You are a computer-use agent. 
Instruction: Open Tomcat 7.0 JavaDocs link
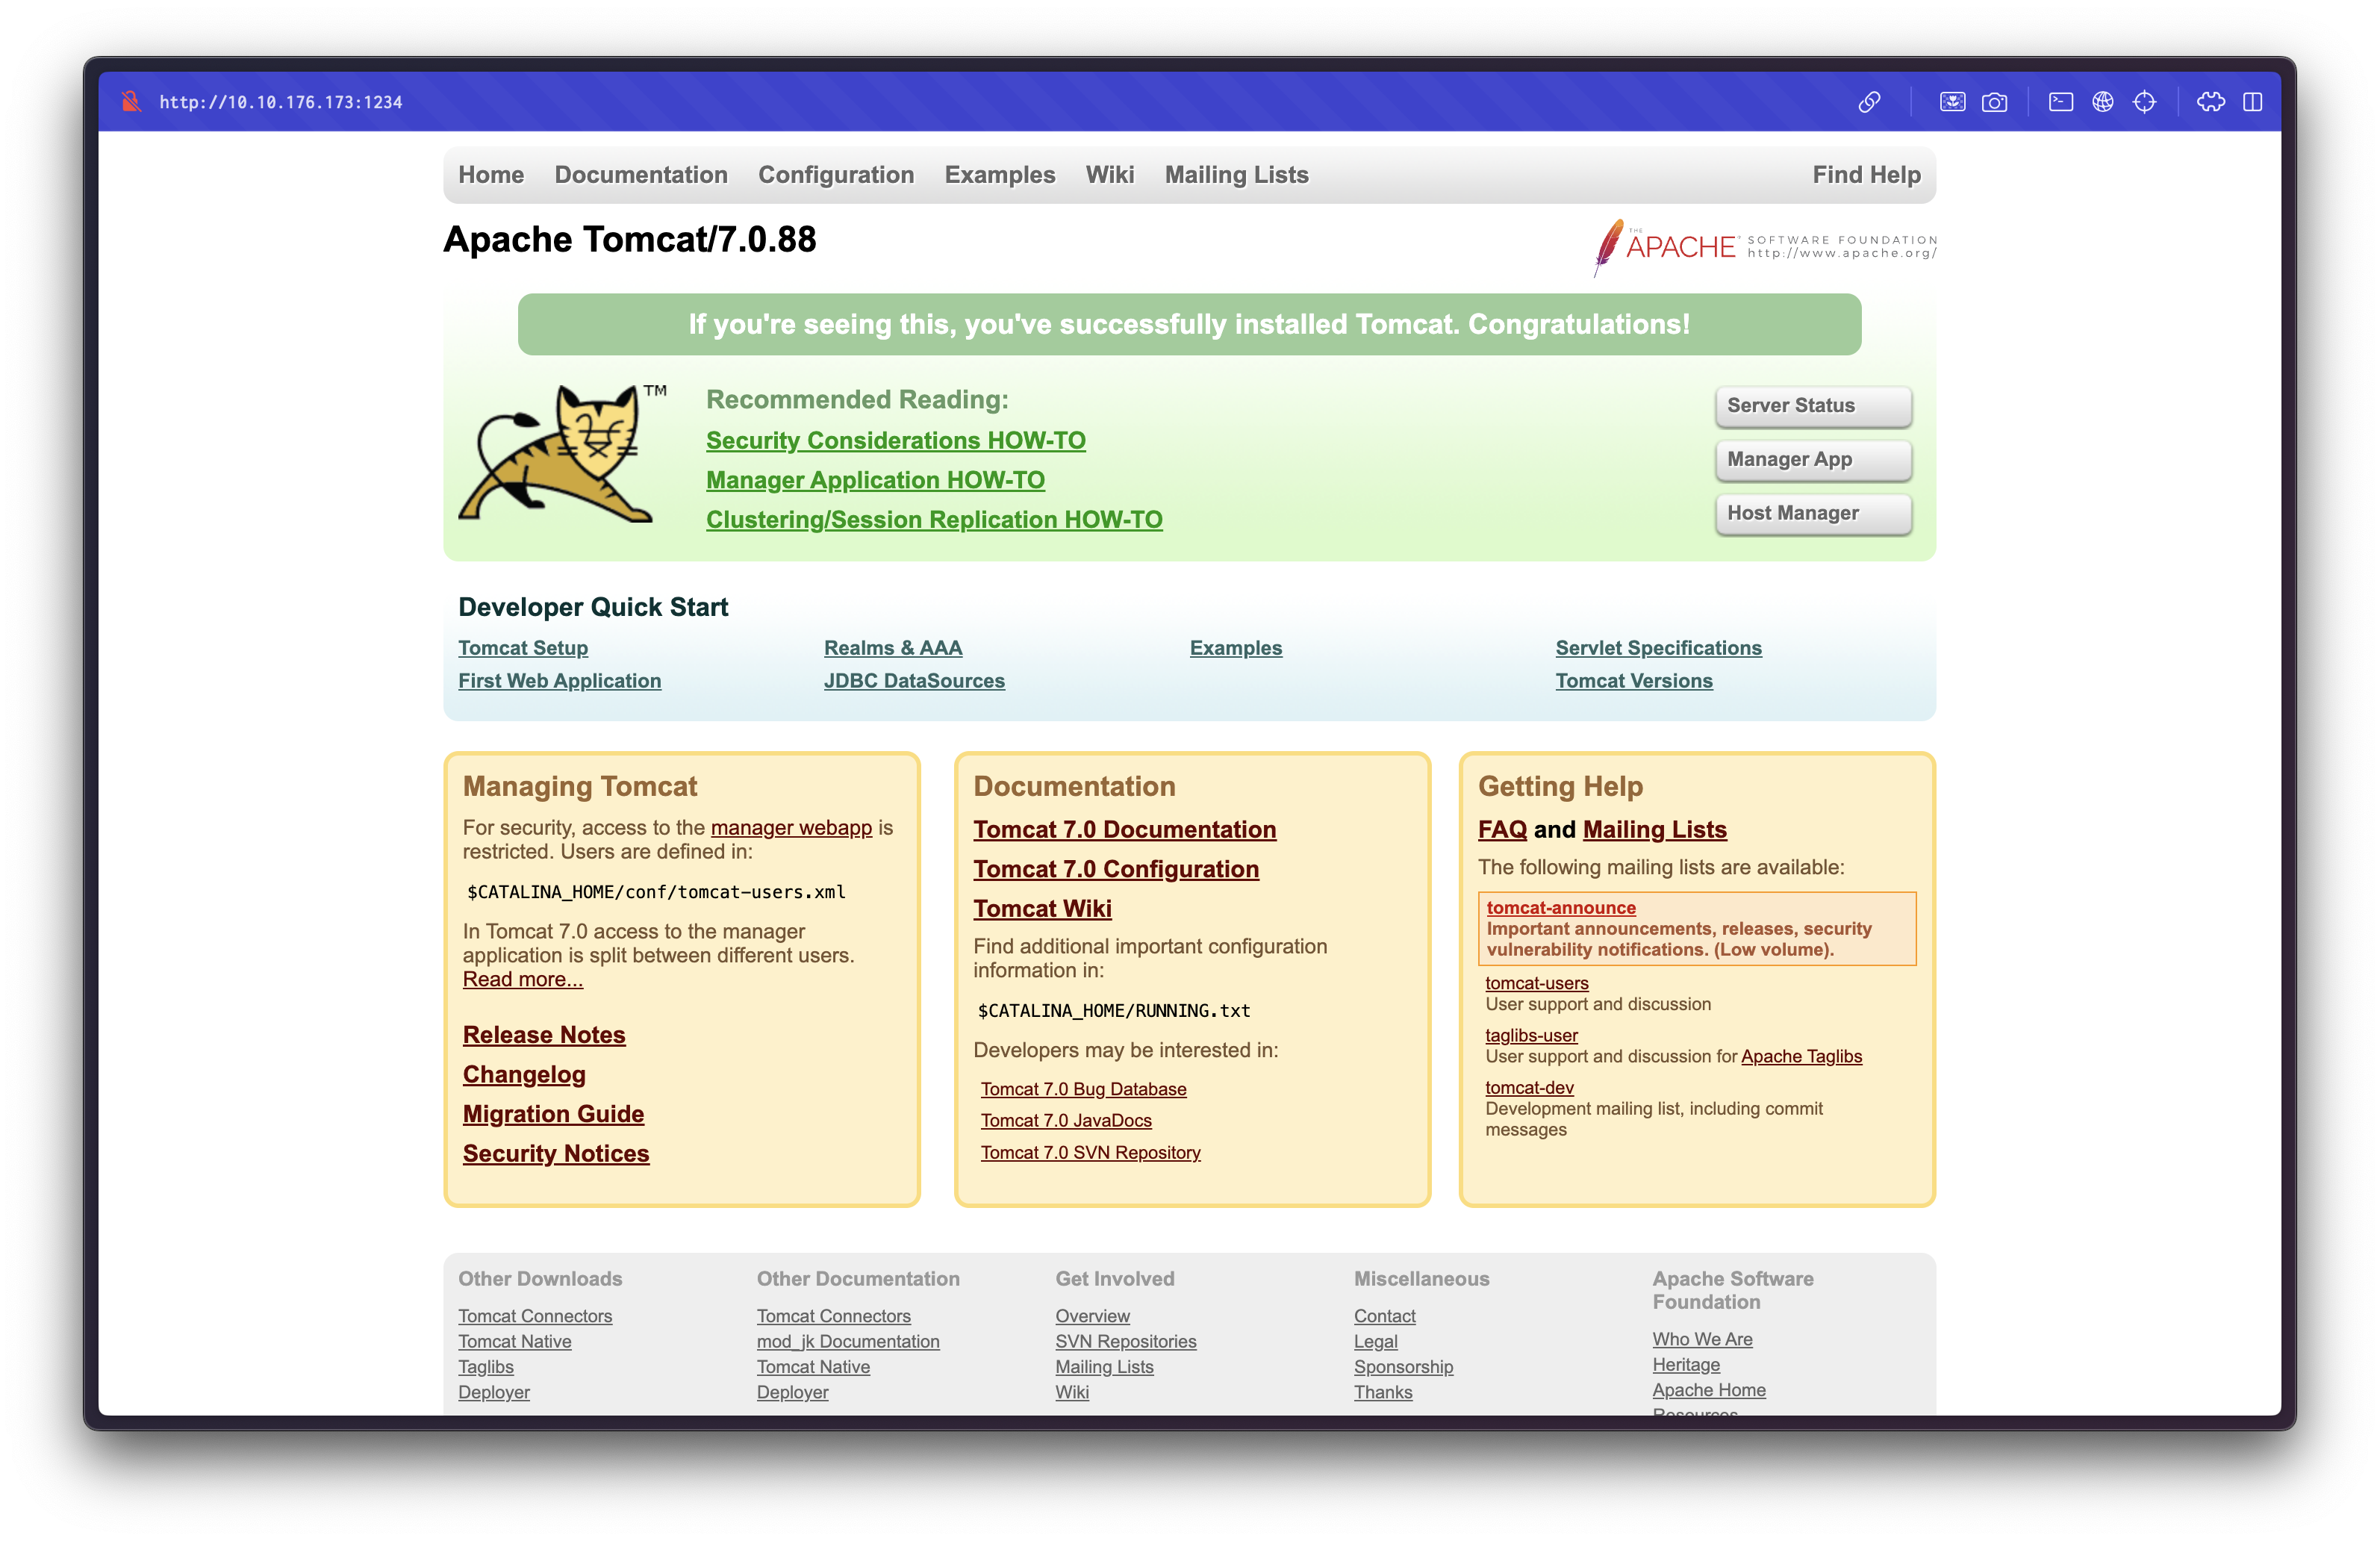(x=1066, y=1121)
